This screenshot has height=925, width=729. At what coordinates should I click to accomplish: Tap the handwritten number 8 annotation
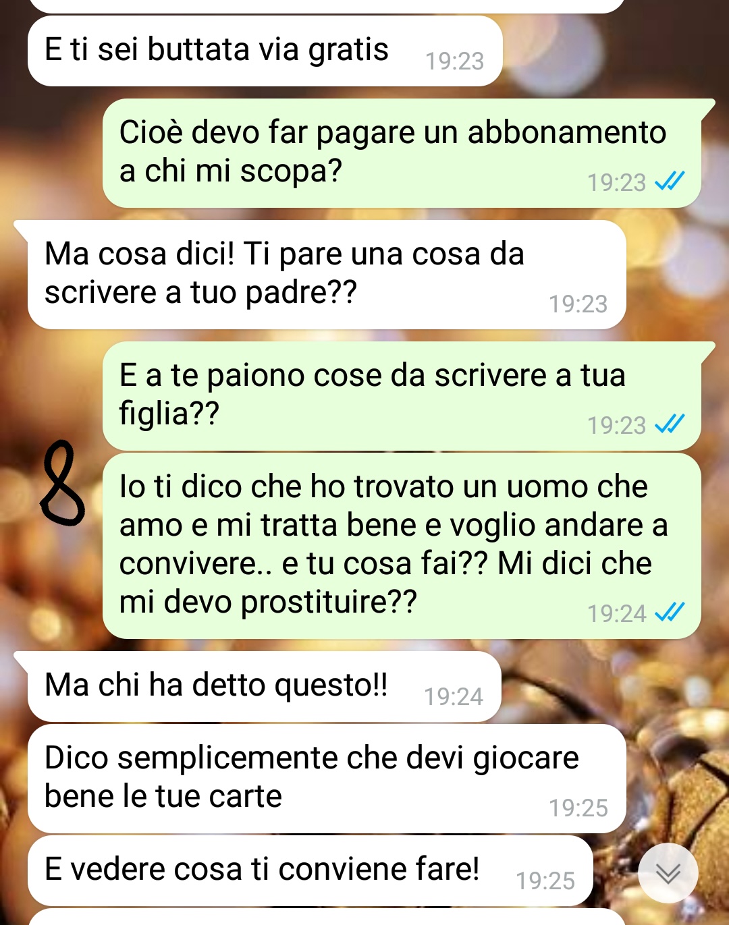pyautogui.click(x=62, y=482)
